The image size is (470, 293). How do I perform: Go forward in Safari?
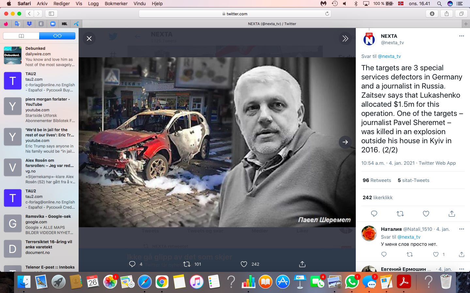tap(38, 14)
